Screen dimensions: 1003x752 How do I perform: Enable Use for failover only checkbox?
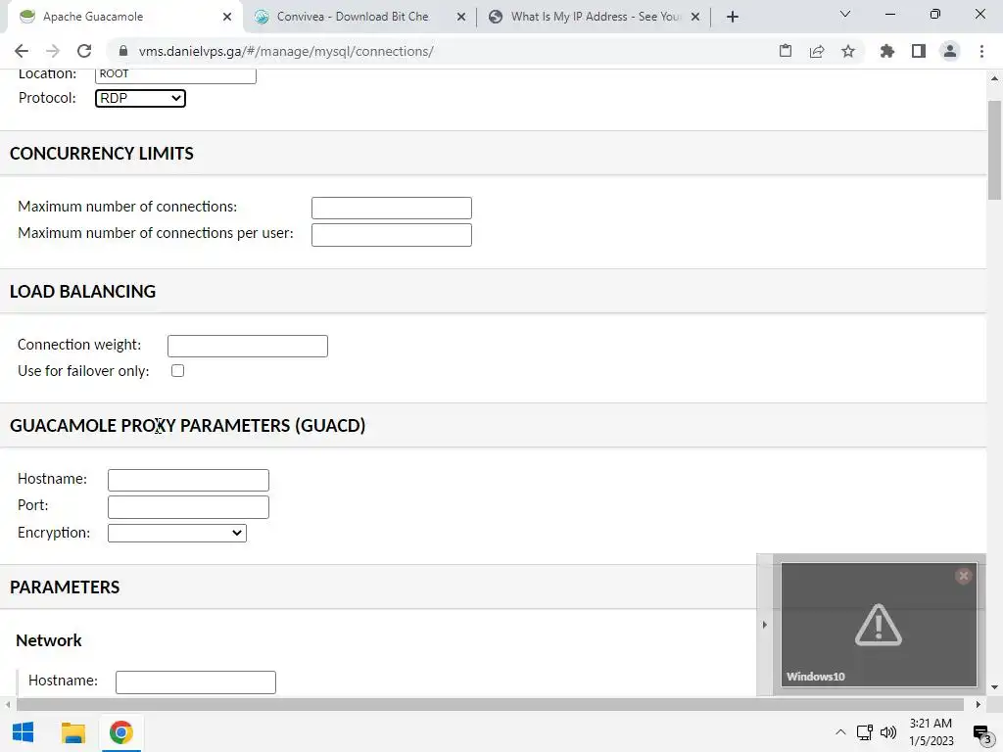tap(178, 371)
